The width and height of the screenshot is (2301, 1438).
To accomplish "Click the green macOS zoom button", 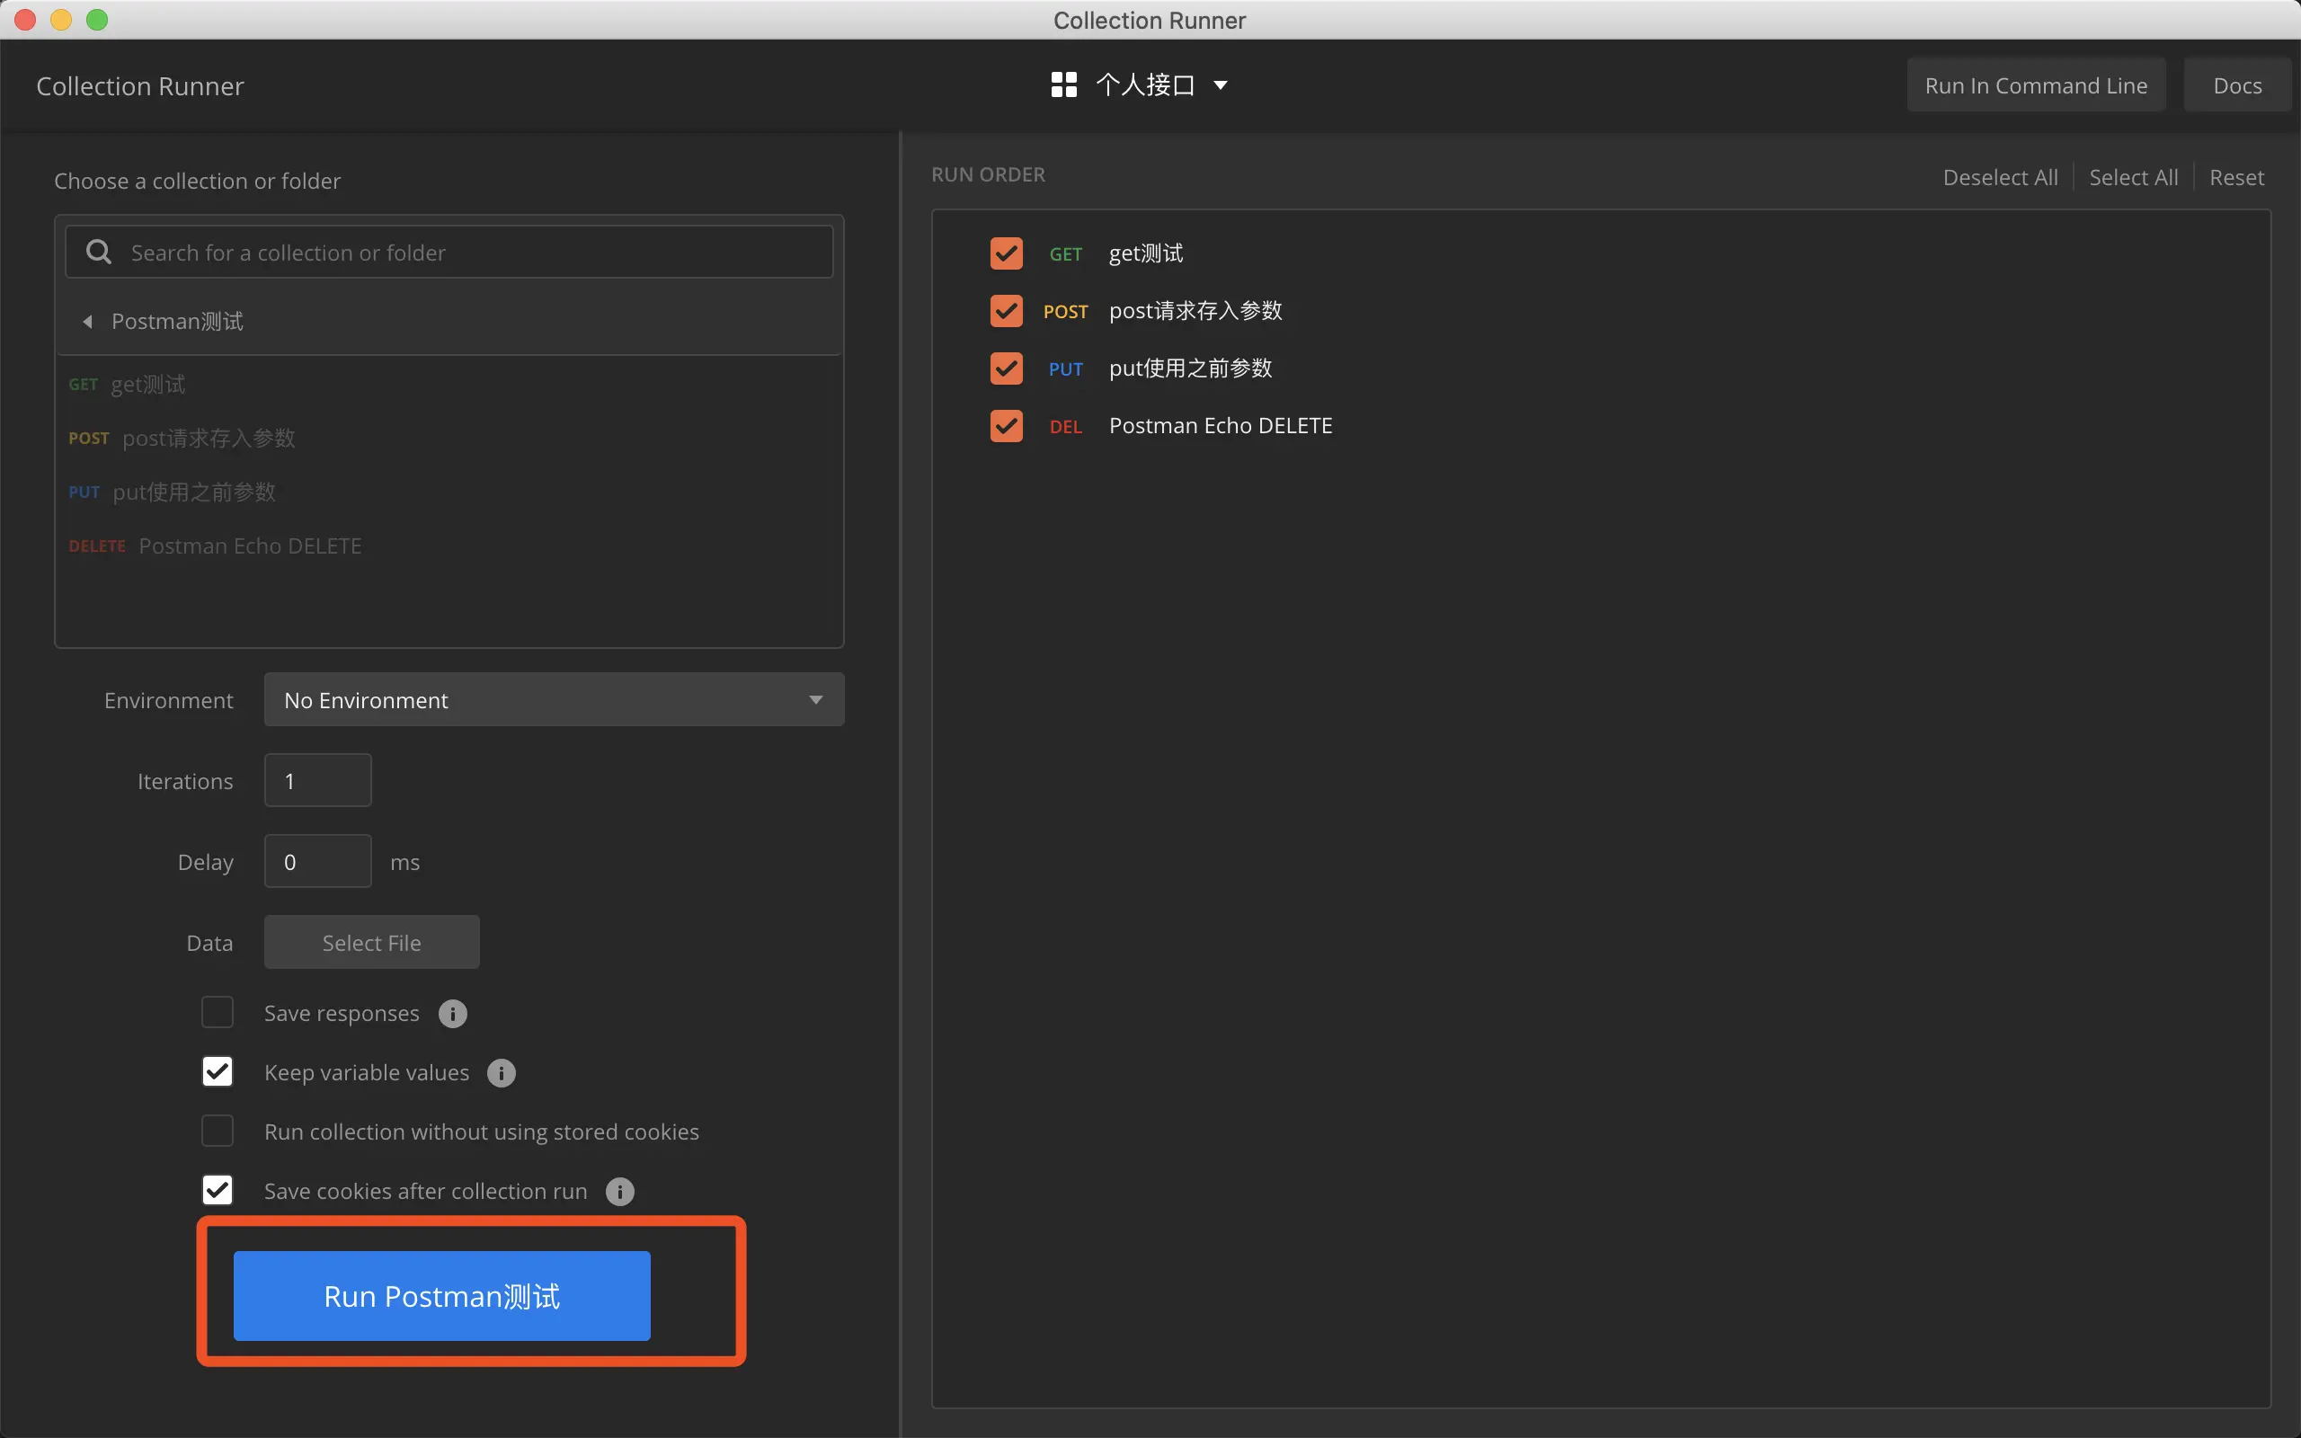I will pyautogui.click(x=97, y=19).
